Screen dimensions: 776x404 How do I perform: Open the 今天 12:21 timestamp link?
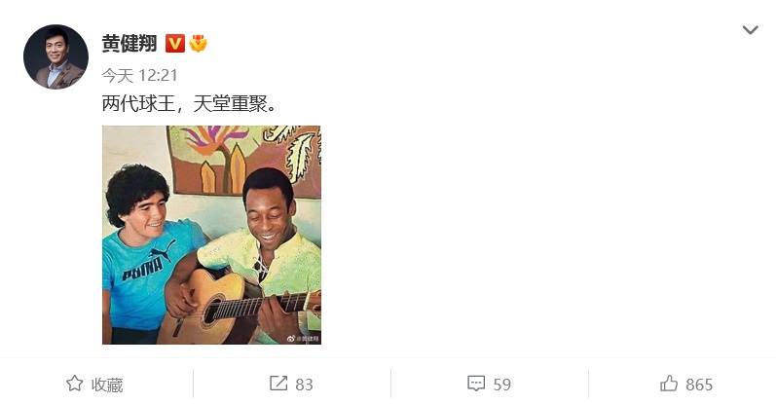(139, 75)
